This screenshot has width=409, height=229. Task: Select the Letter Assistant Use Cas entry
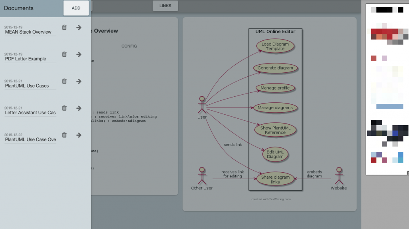click(x=30, y=113)
